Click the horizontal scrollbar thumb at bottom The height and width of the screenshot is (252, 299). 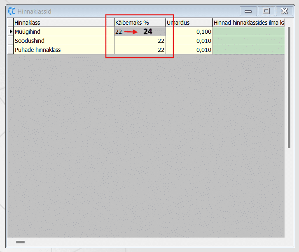pyautogui.click(x=20, y=242)
